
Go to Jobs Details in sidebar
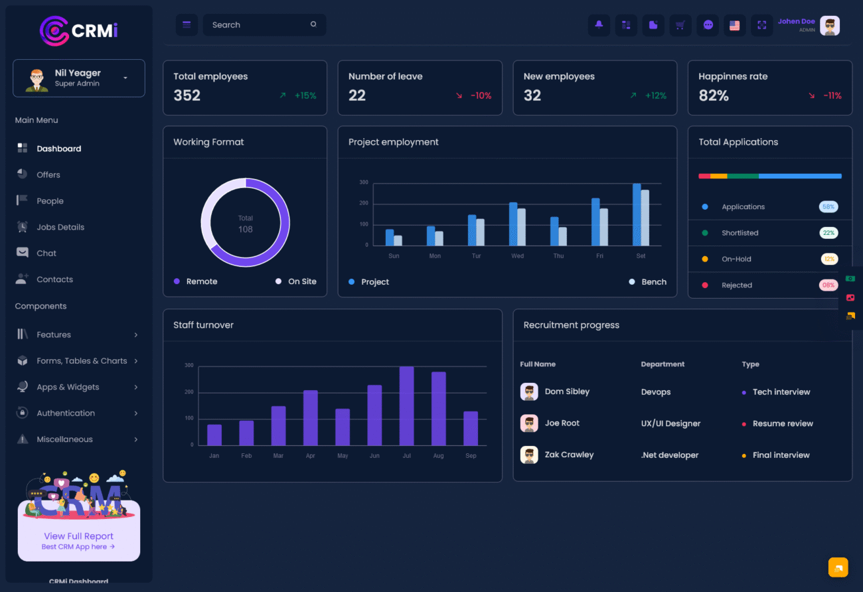(x=60, y=227)
